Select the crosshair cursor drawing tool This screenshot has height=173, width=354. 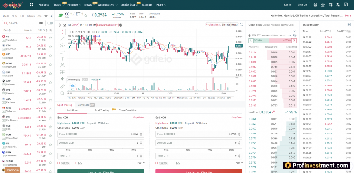tap(62, 32)
